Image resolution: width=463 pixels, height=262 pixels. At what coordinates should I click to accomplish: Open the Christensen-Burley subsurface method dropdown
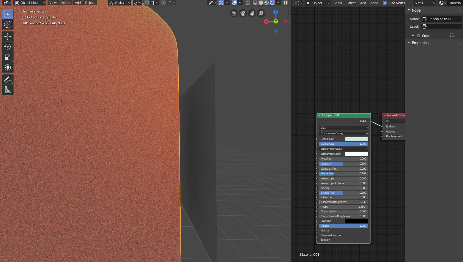344,133
